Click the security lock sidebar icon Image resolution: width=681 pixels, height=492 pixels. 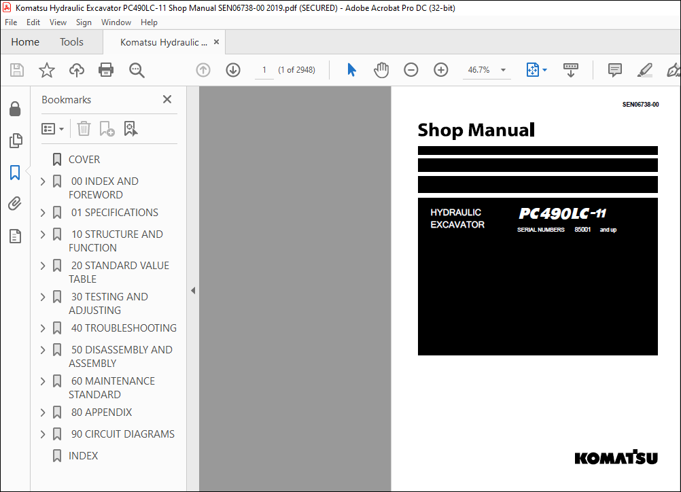[15, 109]
